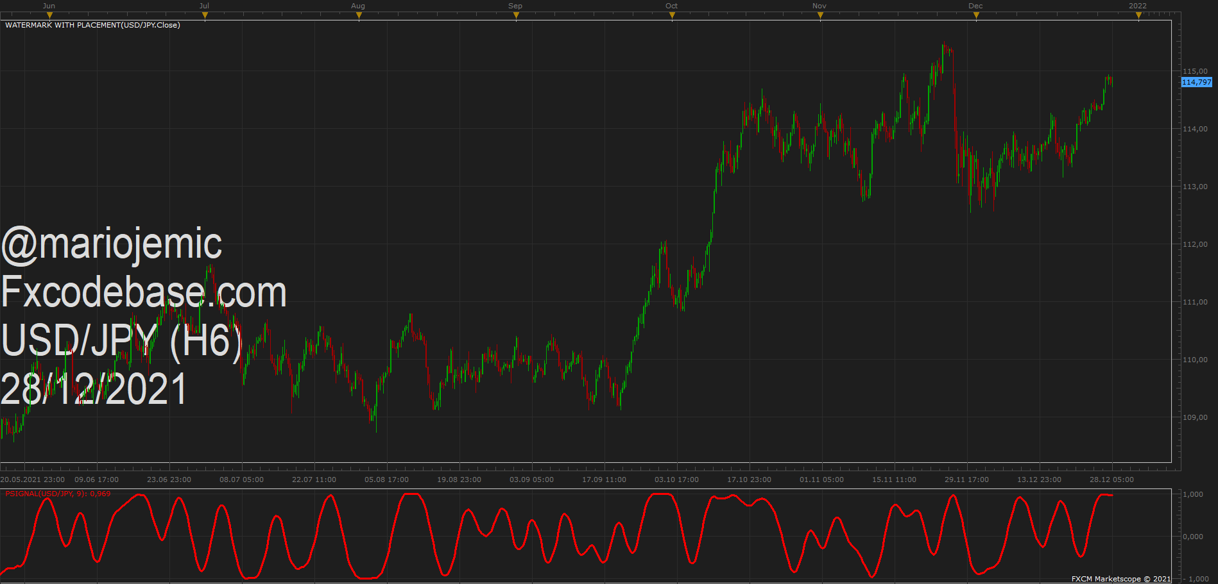Click the Dec month marker triangle
Screen dimensions: 1218x584
pyautogui.click(x=976, y=15)
